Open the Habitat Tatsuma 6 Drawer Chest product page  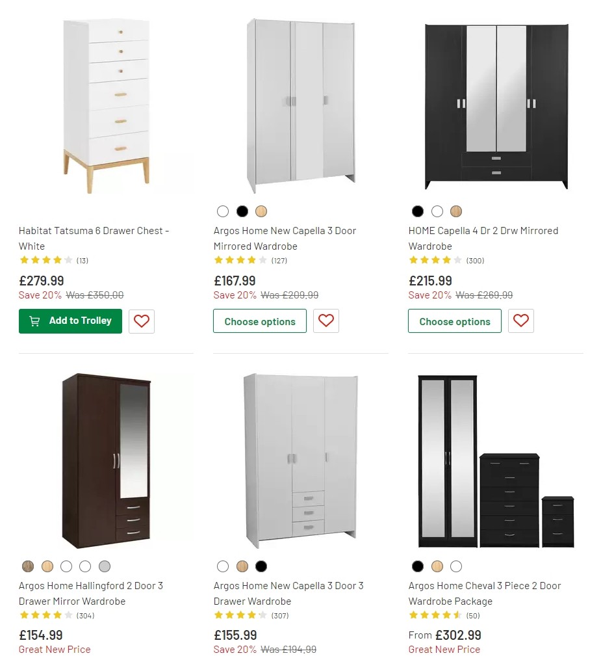pos(94,238)
